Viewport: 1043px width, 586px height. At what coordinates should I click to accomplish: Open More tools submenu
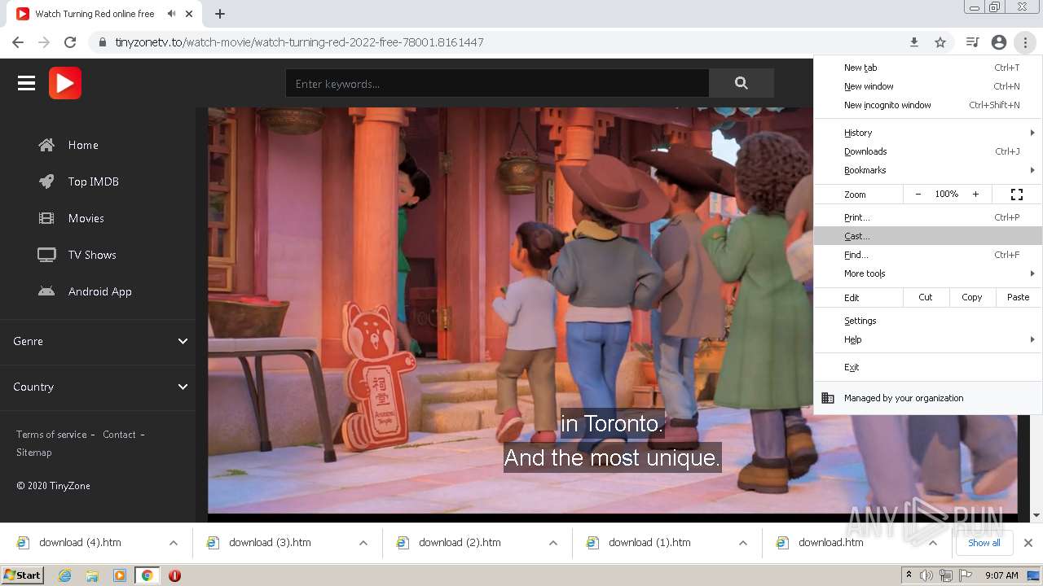click(928, 273)
